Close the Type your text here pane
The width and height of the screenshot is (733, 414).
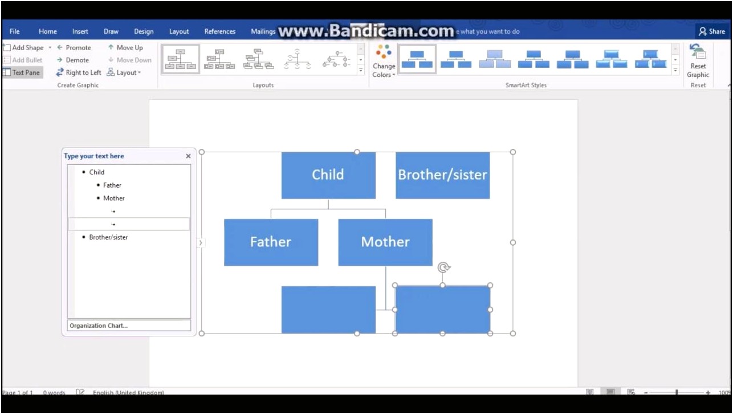pos(188,156)
